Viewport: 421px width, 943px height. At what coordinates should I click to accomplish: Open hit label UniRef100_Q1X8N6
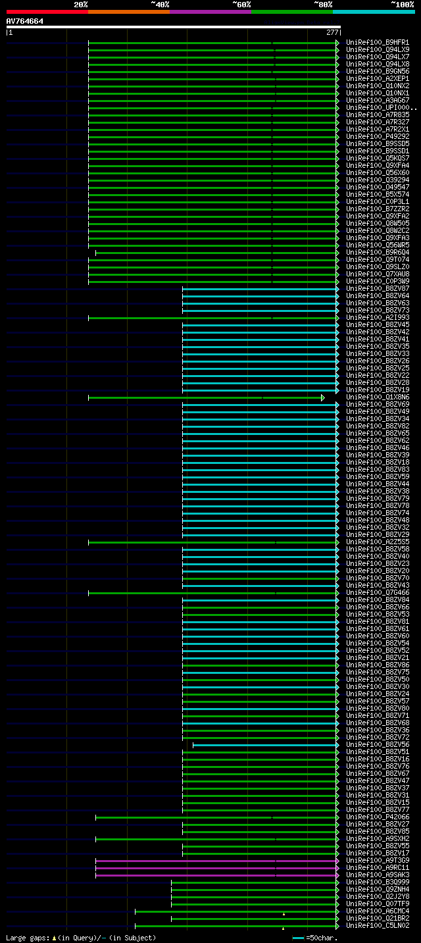[x=378, y=397]
